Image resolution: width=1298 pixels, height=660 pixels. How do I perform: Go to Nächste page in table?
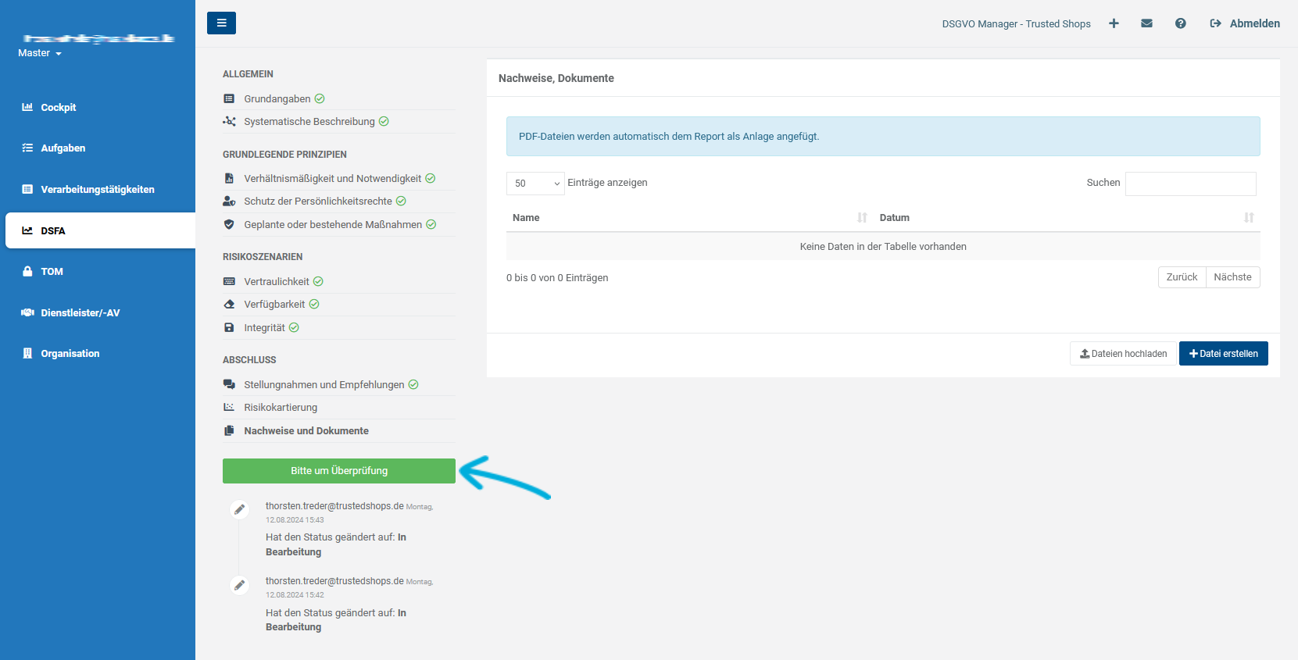(1232, 277)
